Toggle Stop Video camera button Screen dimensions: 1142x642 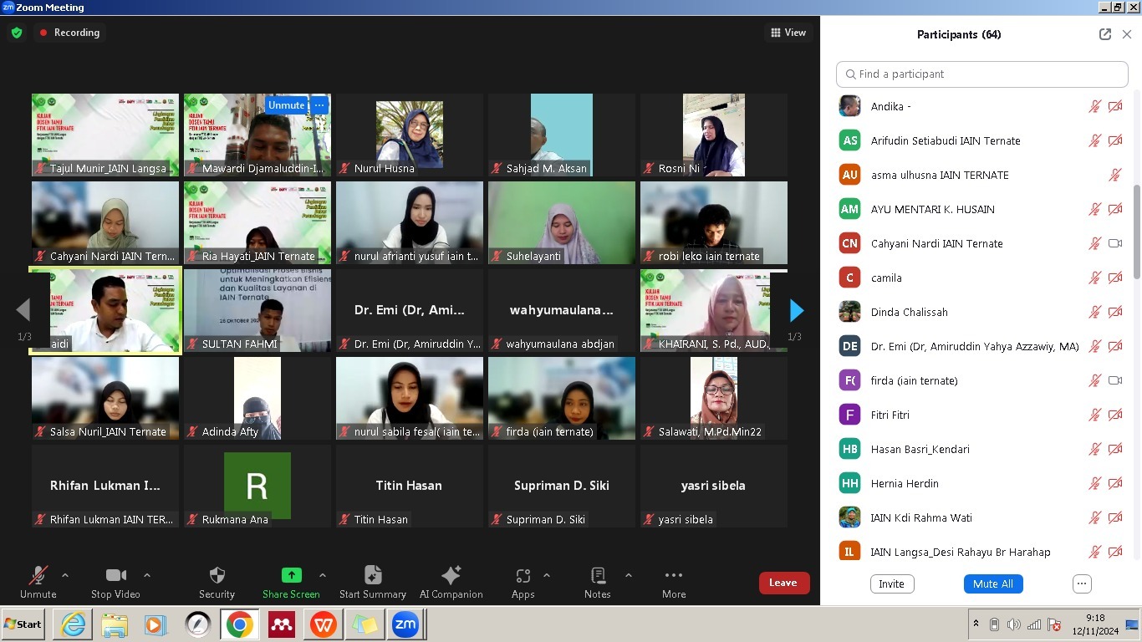pos(116,576)
